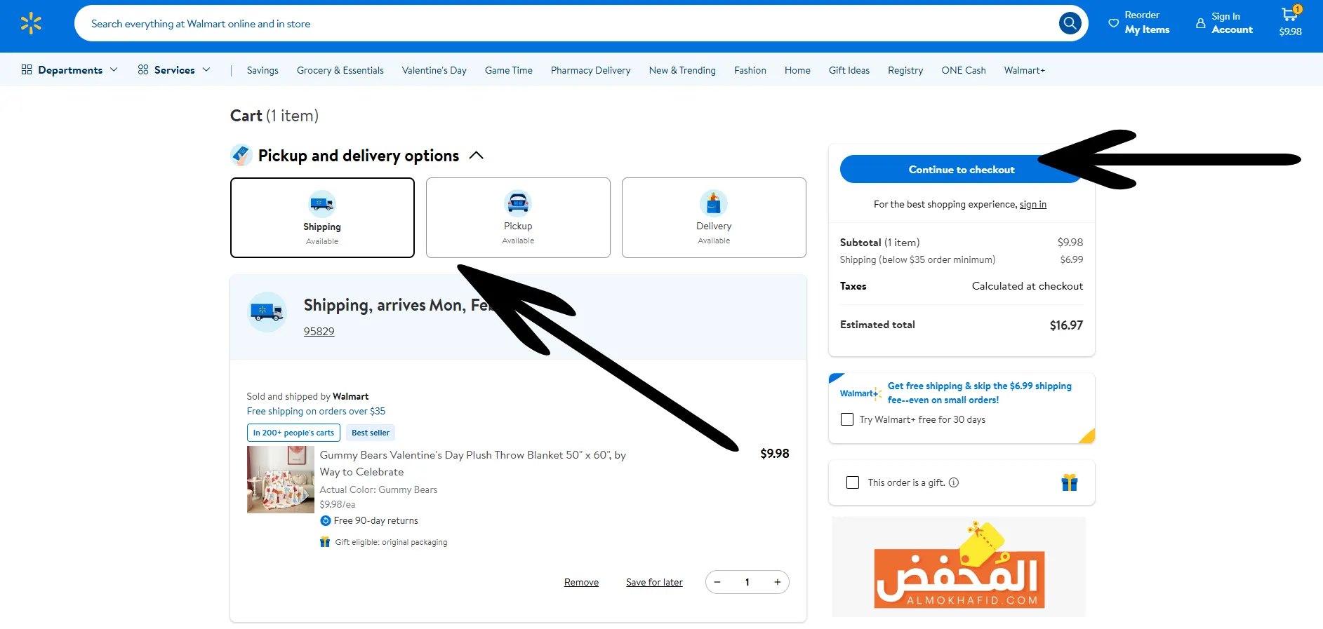Click the Estimated total $16.97 amount

click(1066, 325)
